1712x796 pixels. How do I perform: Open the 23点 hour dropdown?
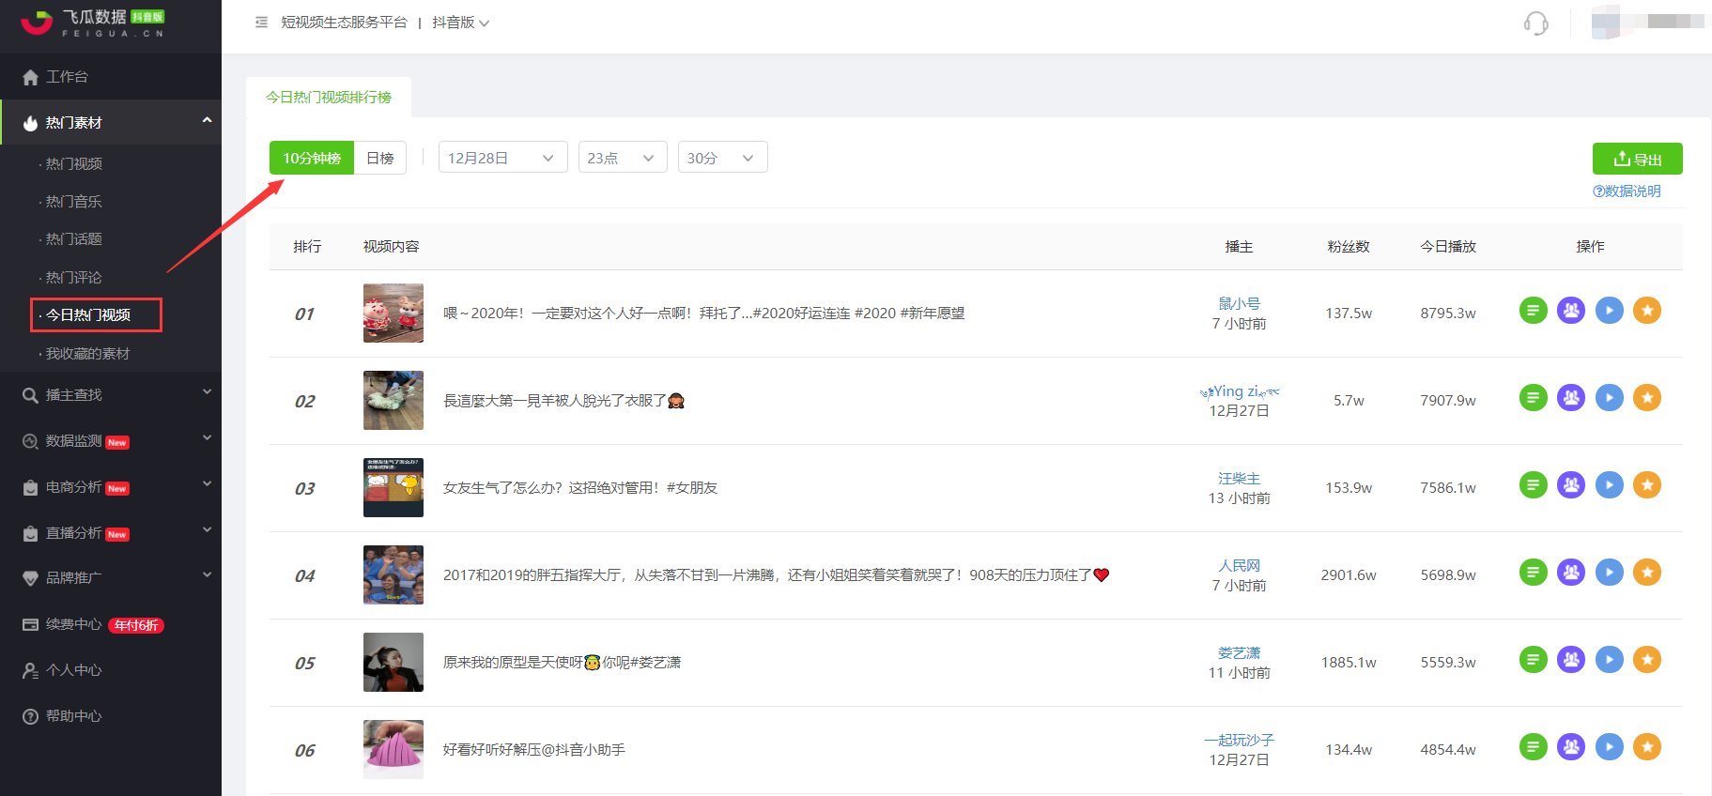(623, 158)
